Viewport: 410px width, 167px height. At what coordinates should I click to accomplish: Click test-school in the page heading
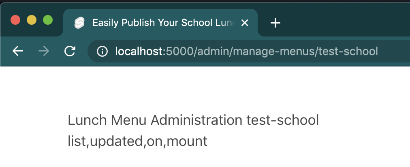pyautogui.click(x=282, y=120)
